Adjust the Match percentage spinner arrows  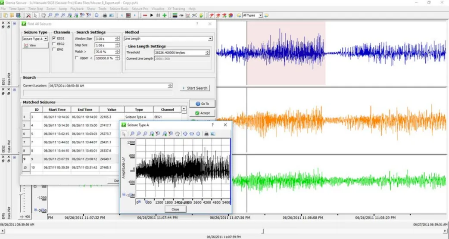pos(117,52)
